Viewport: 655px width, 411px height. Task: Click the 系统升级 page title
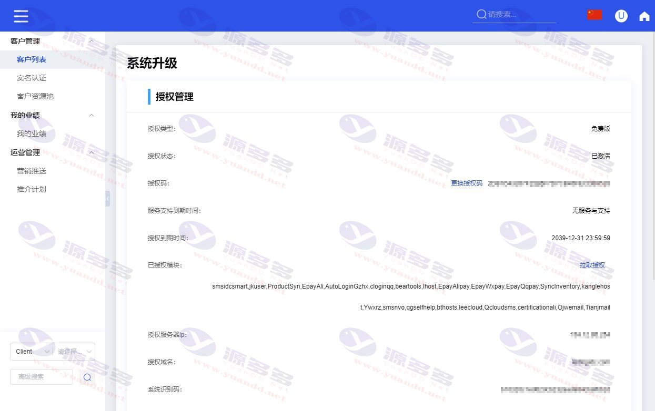click(152, 64)
